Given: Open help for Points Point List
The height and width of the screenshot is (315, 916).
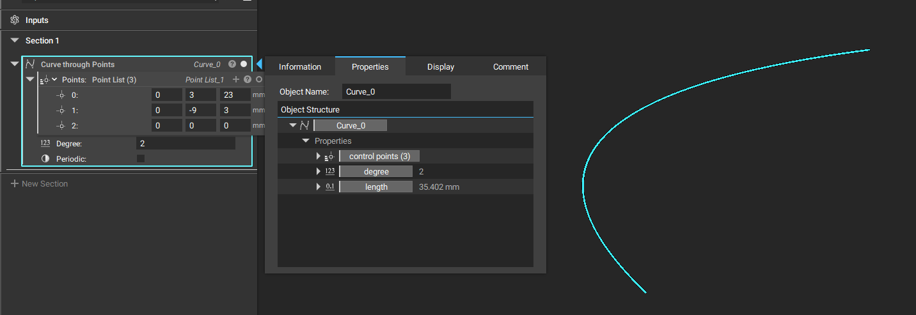Looking at the screenshot, I should click(248, 80).
